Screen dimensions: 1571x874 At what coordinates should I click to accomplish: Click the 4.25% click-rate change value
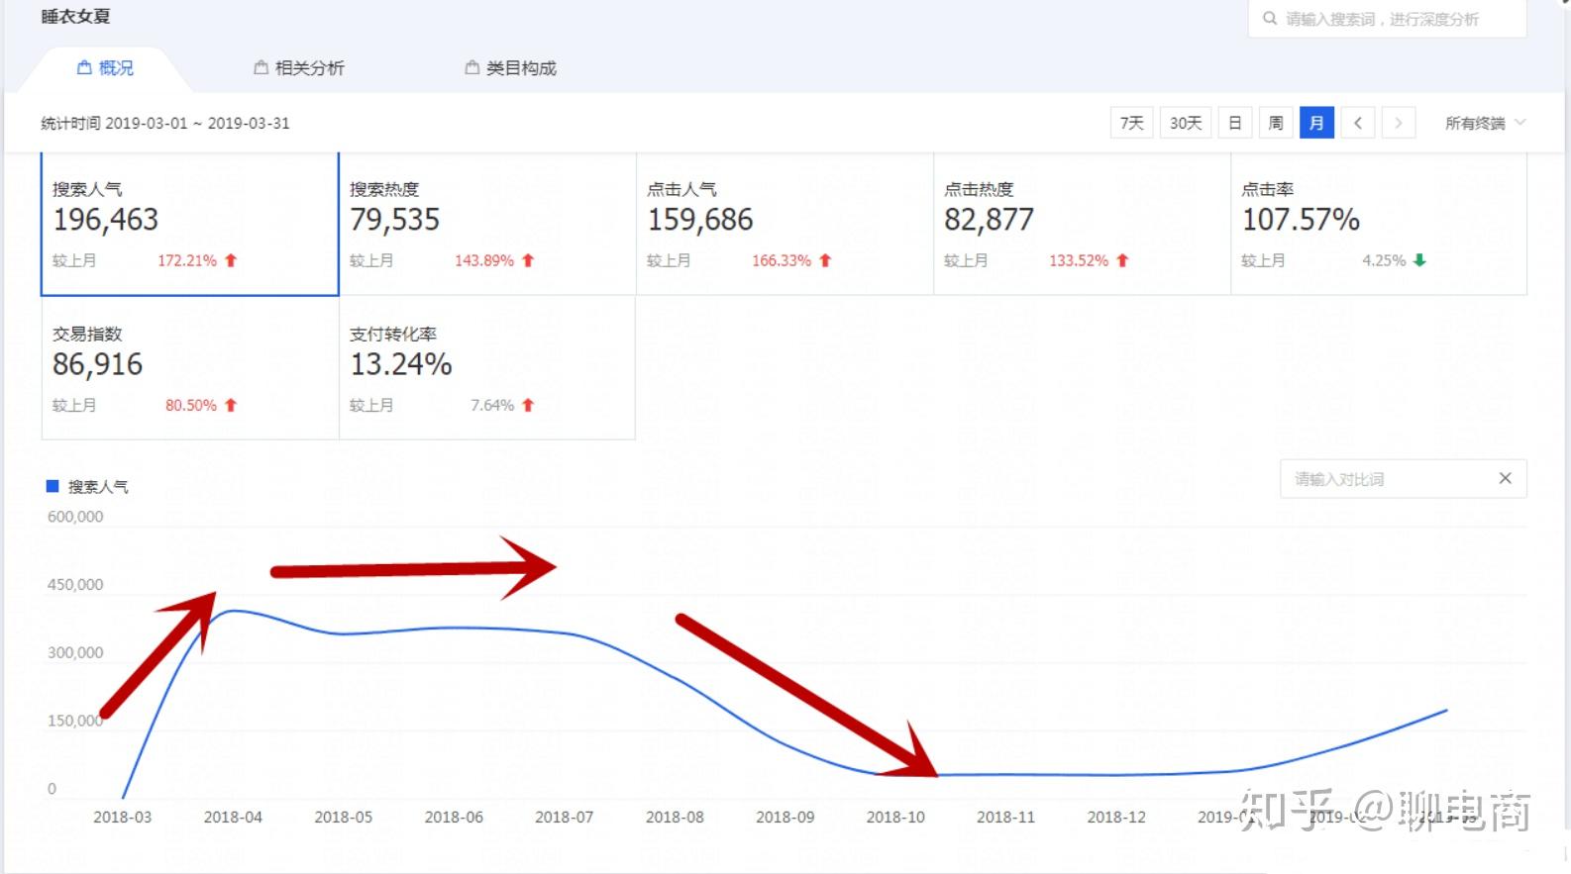(1384, 260)
